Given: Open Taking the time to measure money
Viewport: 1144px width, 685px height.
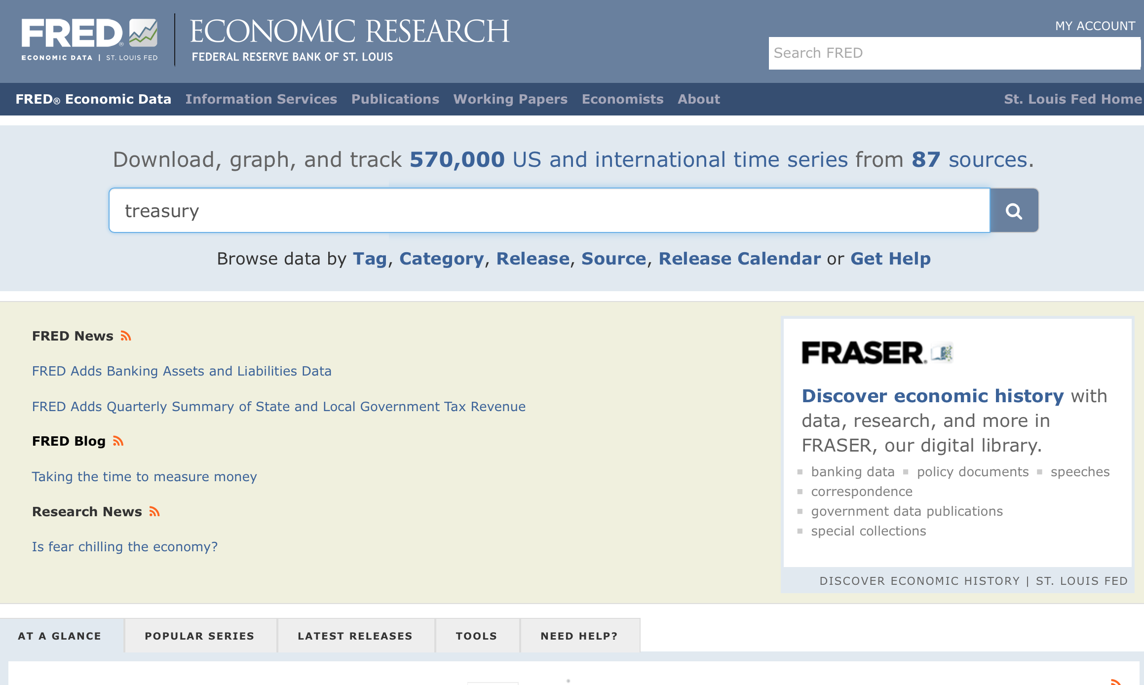Looking at the screenshot, I should point(144,477).
